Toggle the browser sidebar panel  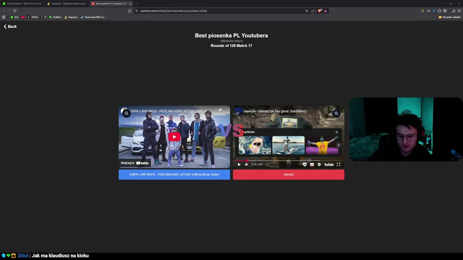(x=445, y=11)
